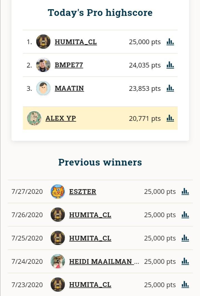Open stats icon for 7/27/2020 winner
Screen dimensions: 200x296
pyautogui.click(x=185, y=192)
